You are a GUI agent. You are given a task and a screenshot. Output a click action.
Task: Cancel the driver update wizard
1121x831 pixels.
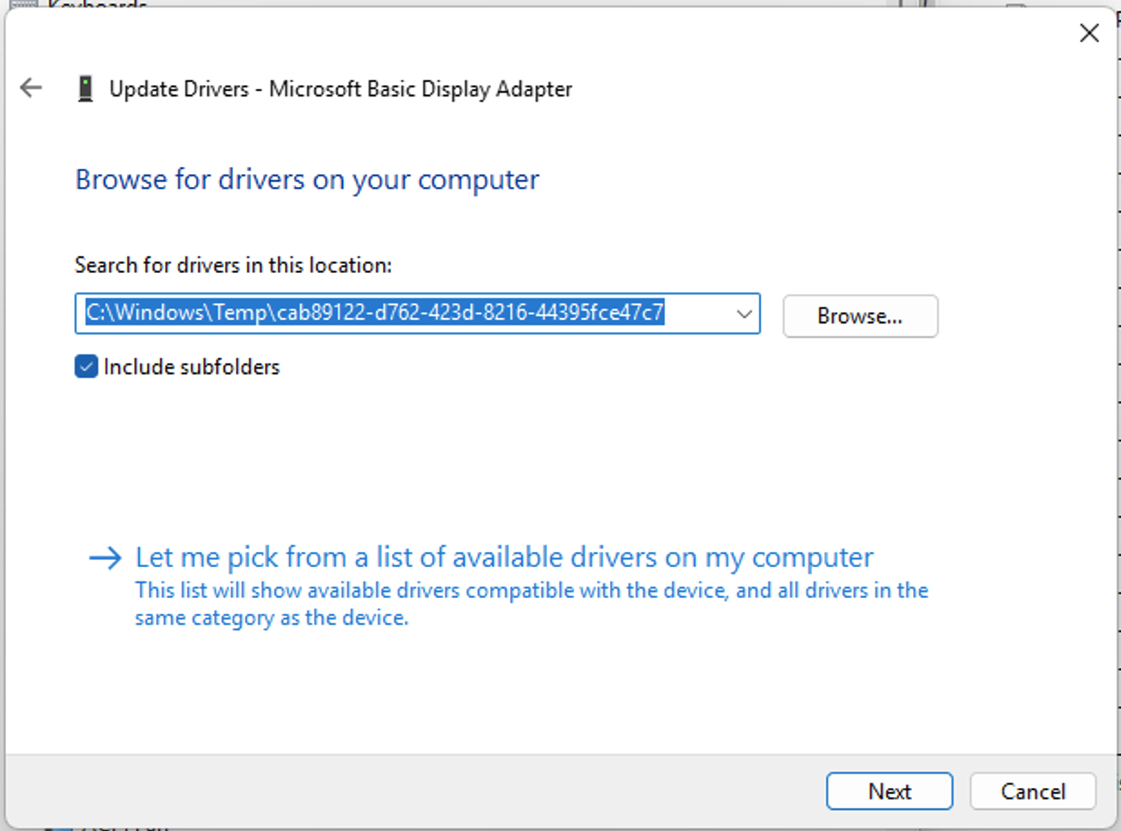pyautogui.click(x=1032, y=791)
